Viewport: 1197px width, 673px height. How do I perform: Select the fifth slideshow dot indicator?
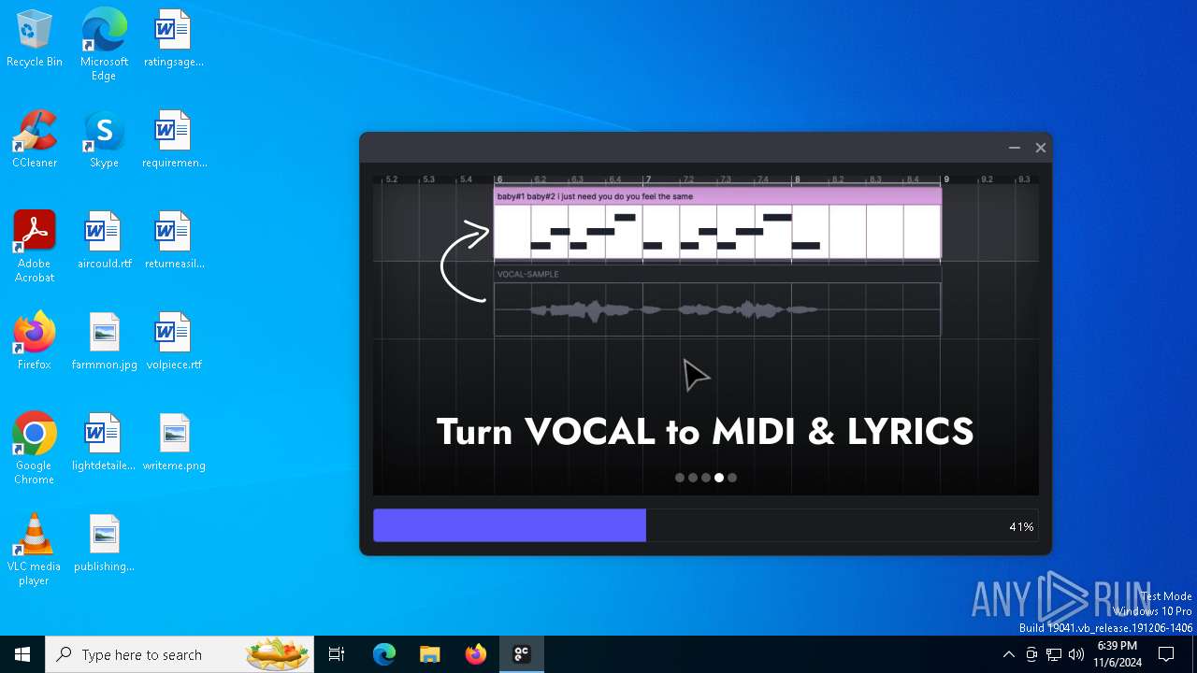click(x=732, y=478)
